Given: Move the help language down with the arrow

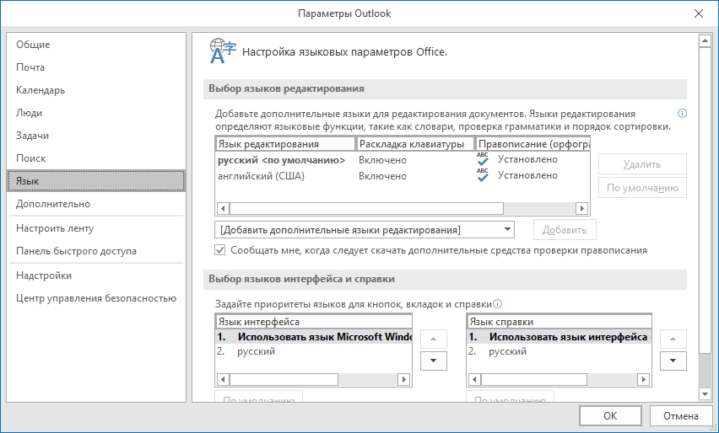Looking at the screenshot, I should pyautogui.click(x=673, y=361).
